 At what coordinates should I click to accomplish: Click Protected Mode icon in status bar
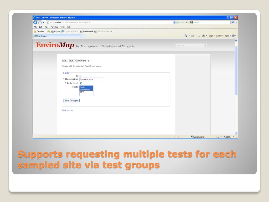(x=218, y=137)
